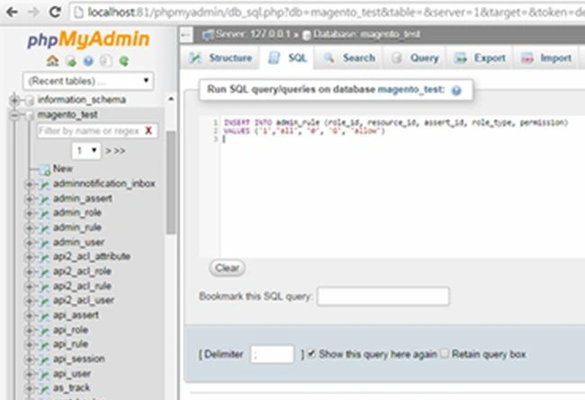This screenshot has height=400, width=585.
Task: Click the green reload navigation icon
Action: (x=124, y=61)
